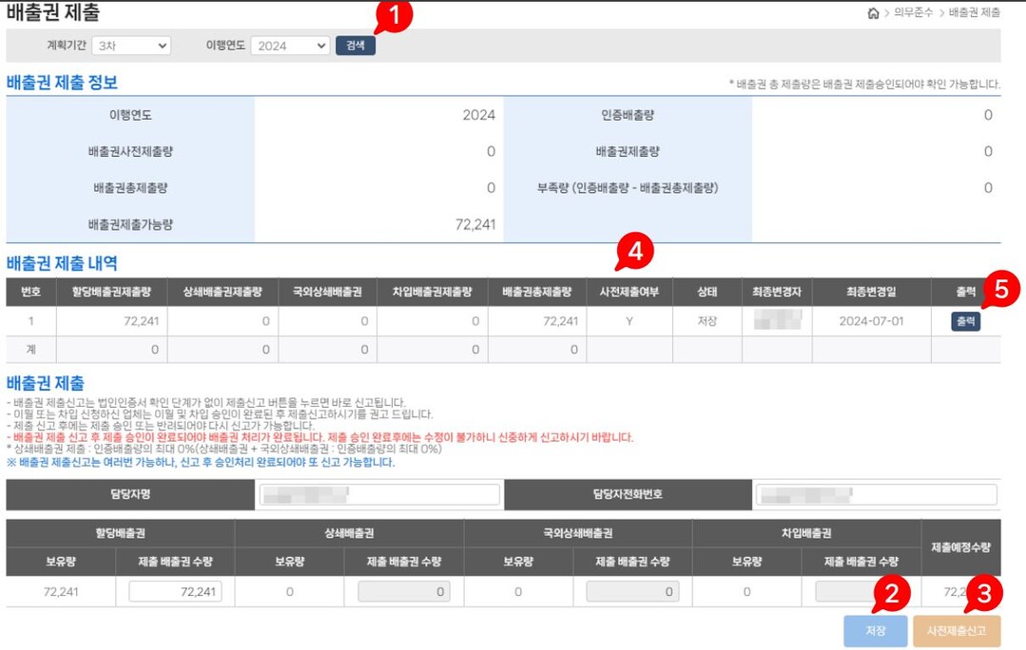
Task: Click the 할당배출권 제출 수량 input
Action: tap(176, 592)
